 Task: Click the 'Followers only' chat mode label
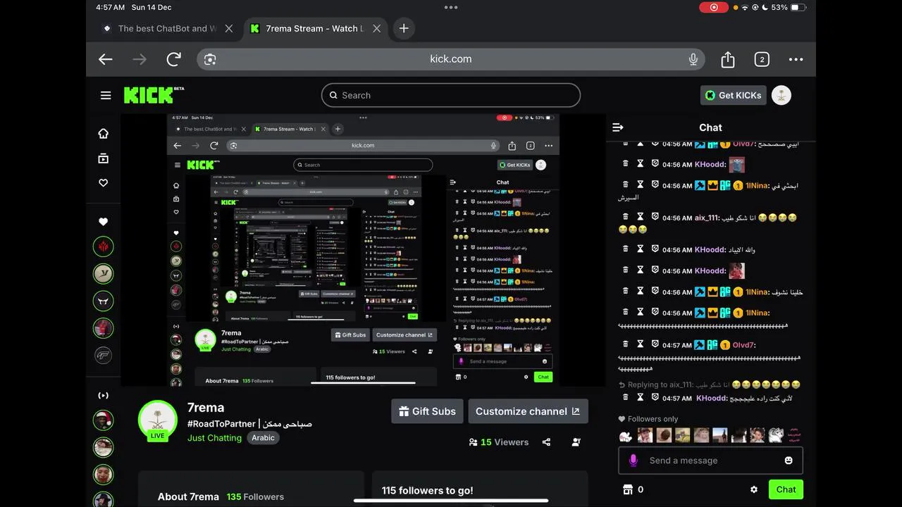(653, 419)
